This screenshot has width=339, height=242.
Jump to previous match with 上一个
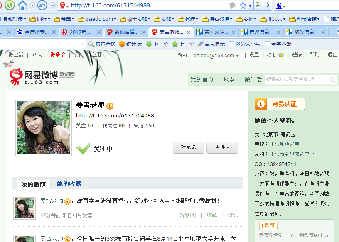[x=183, y=44]
